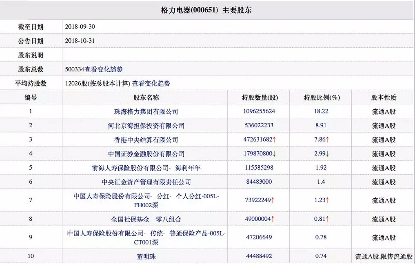
Task: Select holding ratio 1.4
Action: (x=321, y=182)
